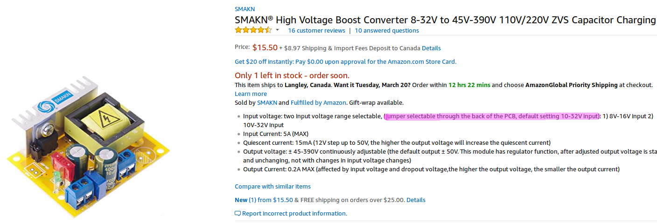This screenshot has height=223, width=657.
Task: Click the product title heading
Action: 445,20
